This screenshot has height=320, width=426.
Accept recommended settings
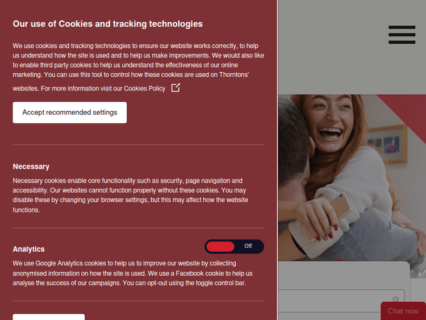[69, 113]
